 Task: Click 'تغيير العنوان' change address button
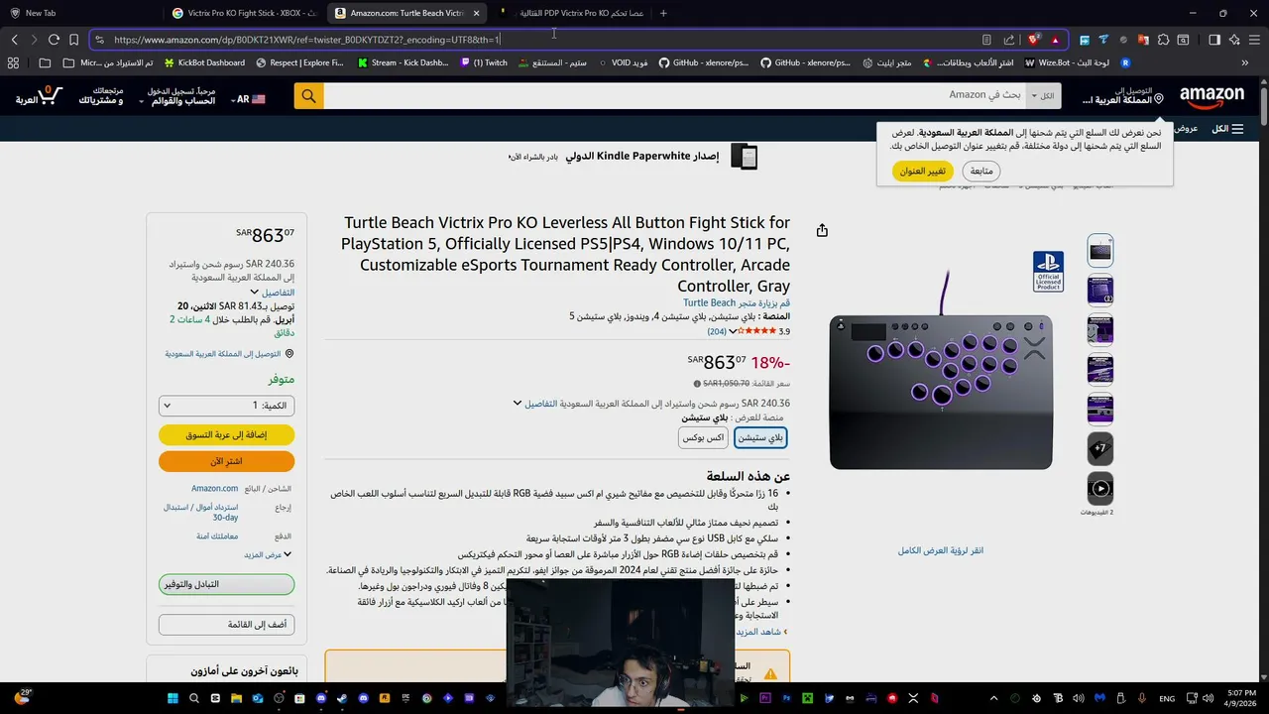point(923,171)
